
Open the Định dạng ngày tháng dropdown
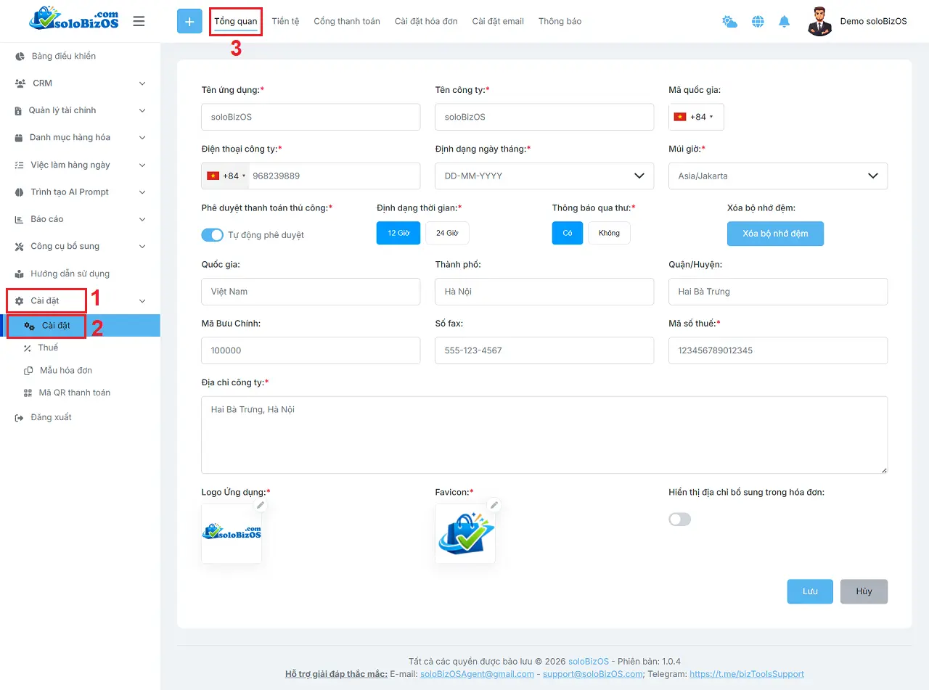pos(544,176)
